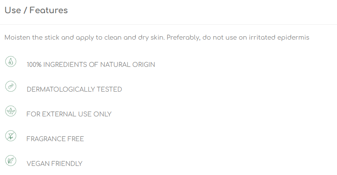337x175 pixels.
Task: Select the Dermatologically Tested text
Action: 75,89
